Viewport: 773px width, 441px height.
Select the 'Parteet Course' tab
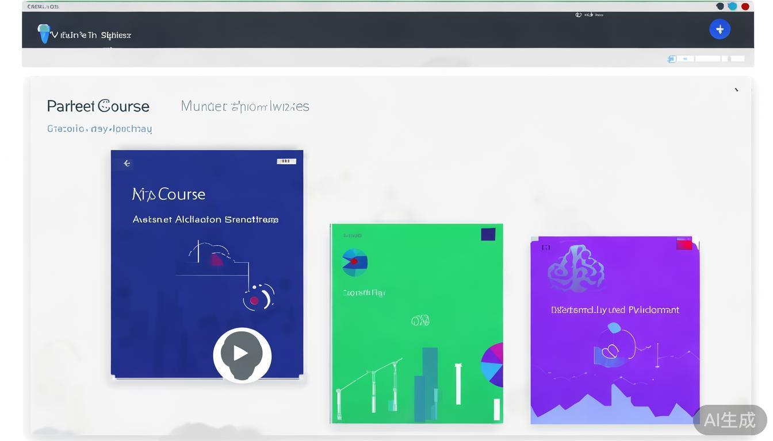(98, 106)
